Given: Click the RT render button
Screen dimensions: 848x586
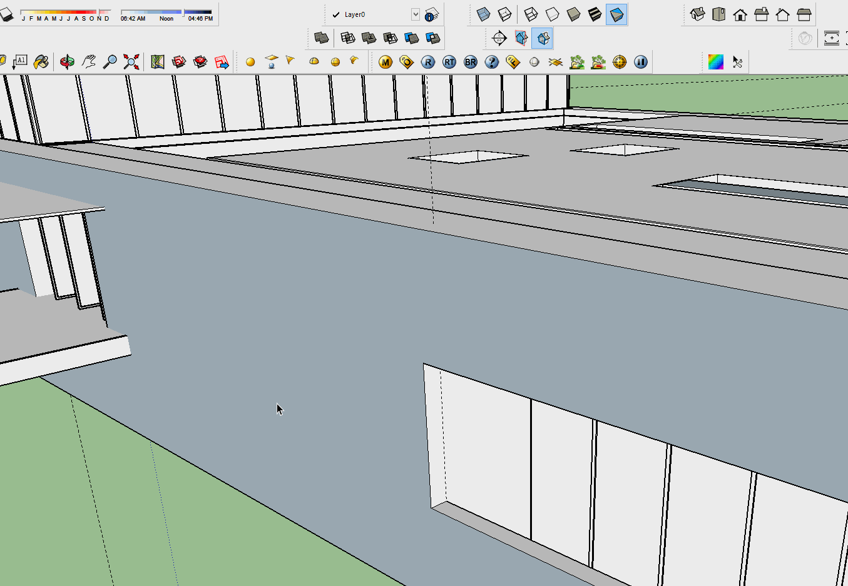Looking at the screenshot, I should click(449, 62).
